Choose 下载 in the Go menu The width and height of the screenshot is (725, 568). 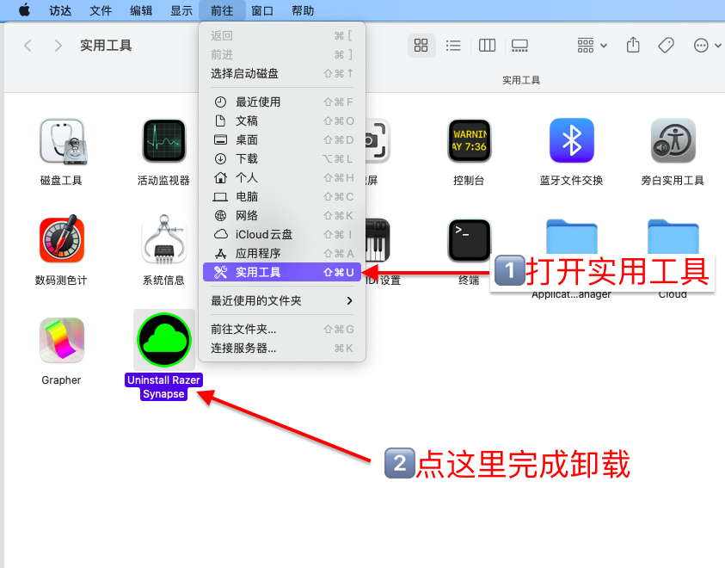(282, 158)
